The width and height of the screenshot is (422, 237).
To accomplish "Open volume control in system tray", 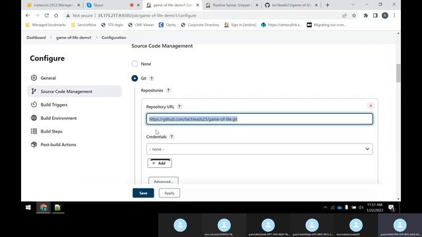I will click(361, 207).
